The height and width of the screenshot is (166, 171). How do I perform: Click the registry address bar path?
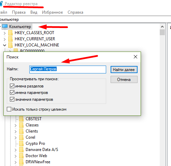click(x=85, y=19)
